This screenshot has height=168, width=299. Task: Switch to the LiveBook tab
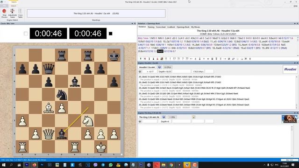[x=171, y=27]
